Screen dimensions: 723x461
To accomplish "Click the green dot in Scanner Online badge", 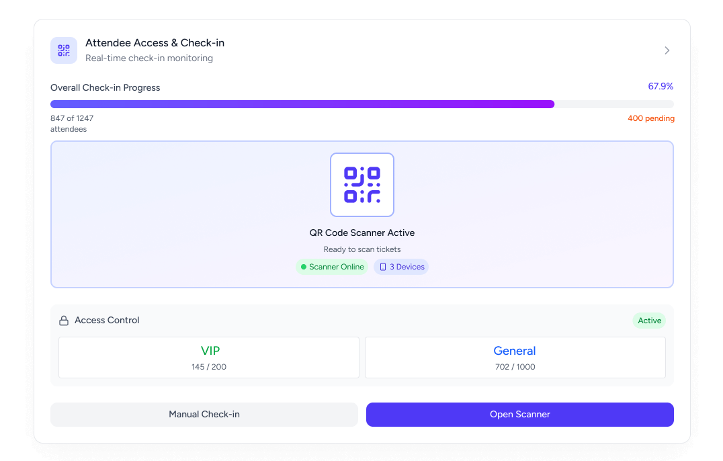I will (304, 267).
